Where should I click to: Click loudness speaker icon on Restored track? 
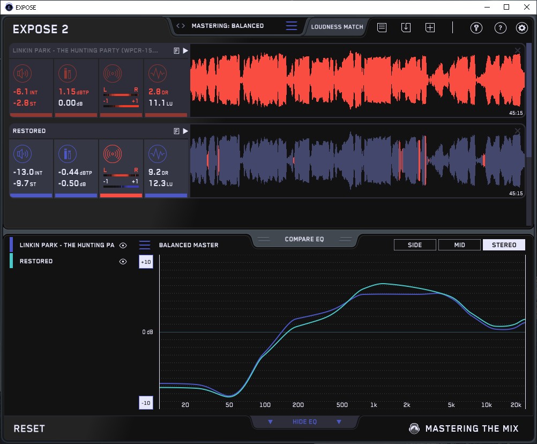point(23,154)
